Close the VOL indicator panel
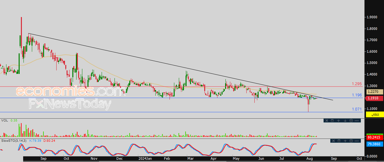This screenshot has height=162, width=384. [327, 121]
